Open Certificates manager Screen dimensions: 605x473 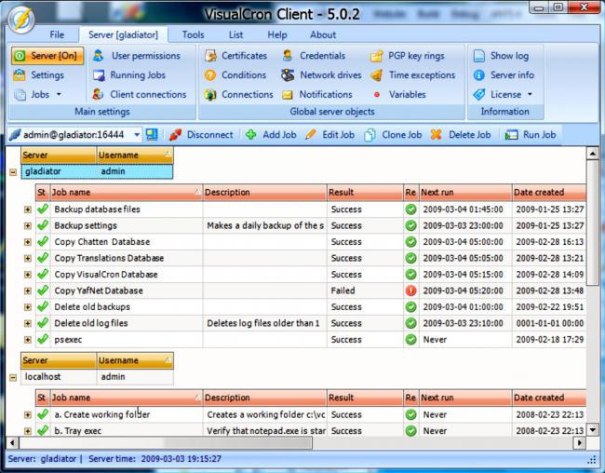[x=235, y=56]
